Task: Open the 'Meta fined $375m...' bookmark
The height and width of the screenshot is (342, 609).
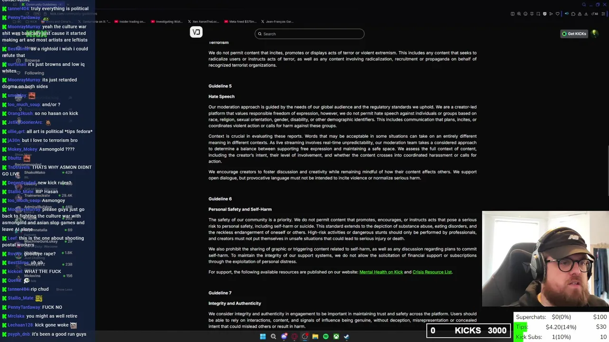Action: pyautogui.click(x=240, y=21)
